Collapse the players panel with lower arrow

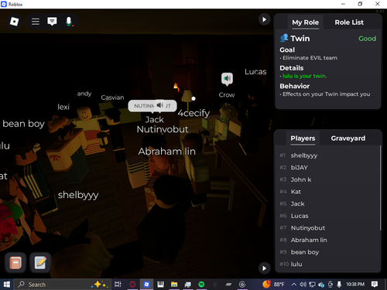(264, 268)
